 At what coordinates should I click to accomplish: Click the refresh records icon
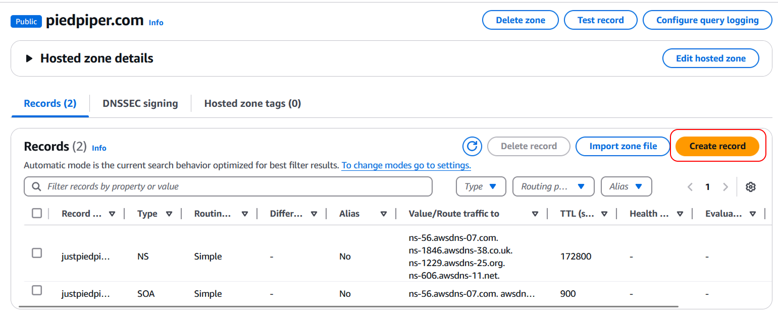(472, 146)
